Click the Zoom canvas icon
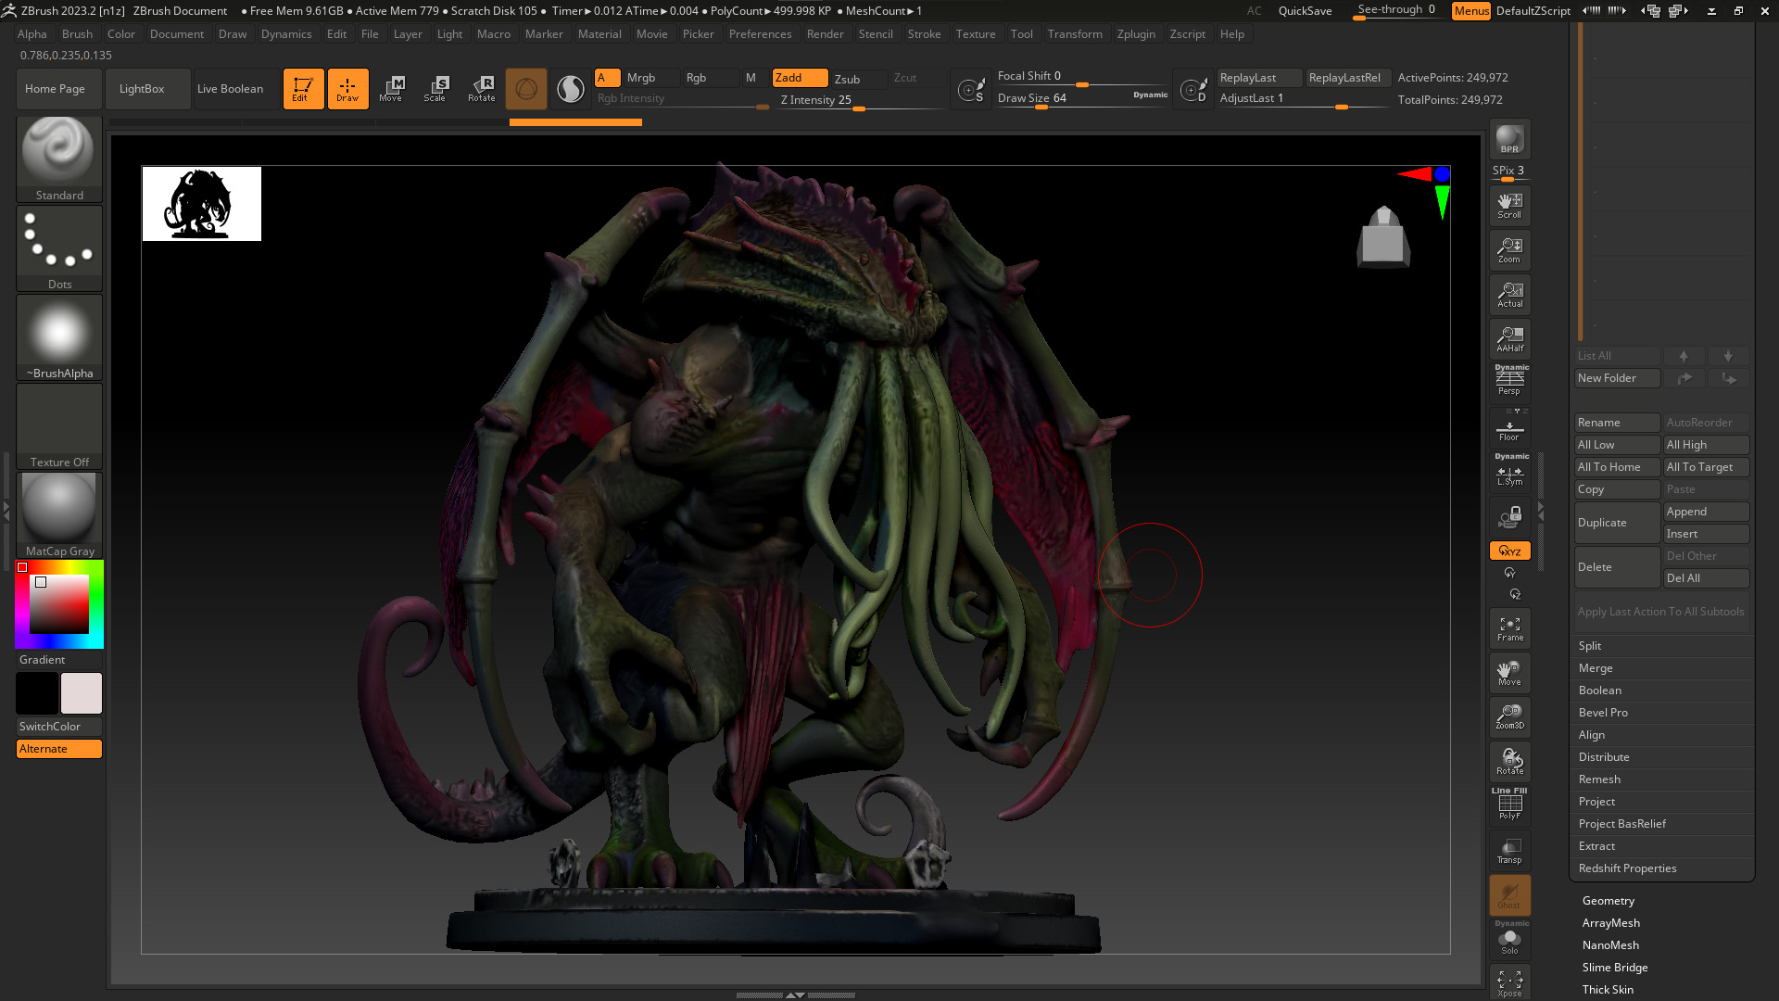This screenshot has width=1779, height=1001. 1509,249
